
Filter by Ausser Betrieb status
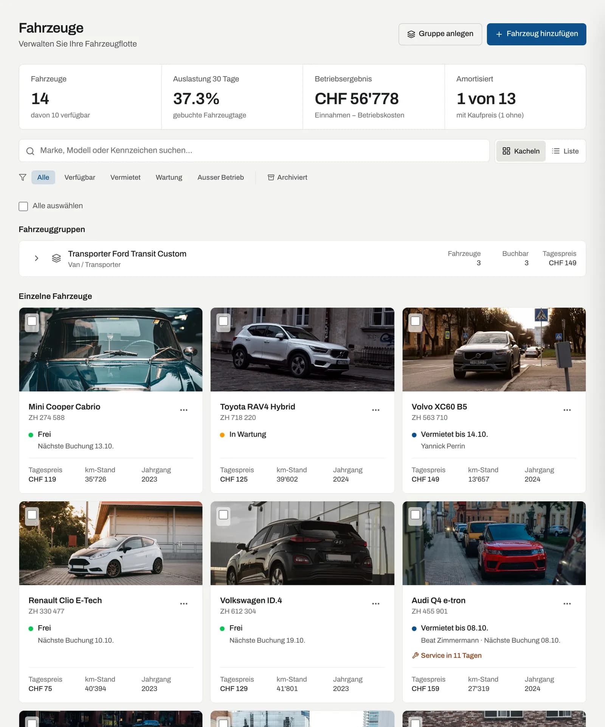(220, 177)
